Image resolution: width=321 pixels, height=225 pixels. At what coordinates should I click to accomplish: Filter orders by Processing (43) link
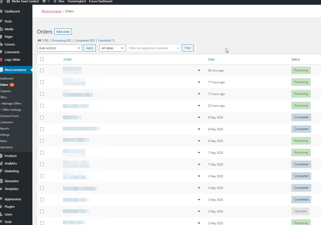pyautogui.click(x=61, y=40)
